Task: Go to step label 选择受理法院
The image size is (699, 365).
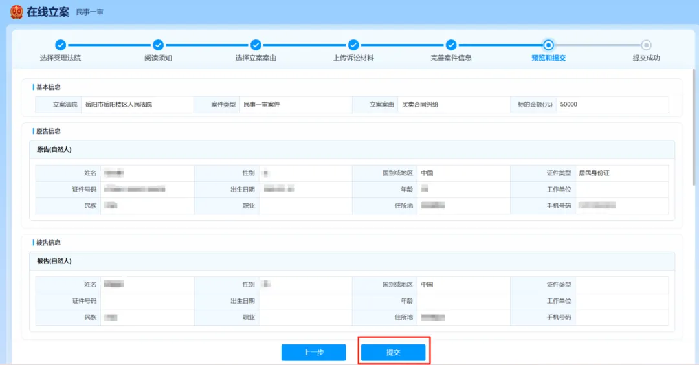Action: (60, 58)
